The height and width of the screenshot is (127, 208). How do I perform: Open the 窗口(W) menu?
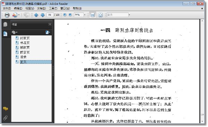pos(65,9)
